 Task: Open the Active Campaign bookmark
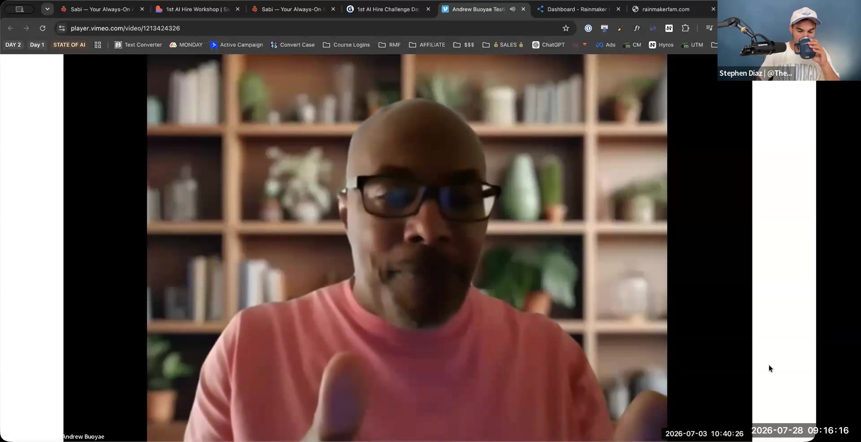237,45
